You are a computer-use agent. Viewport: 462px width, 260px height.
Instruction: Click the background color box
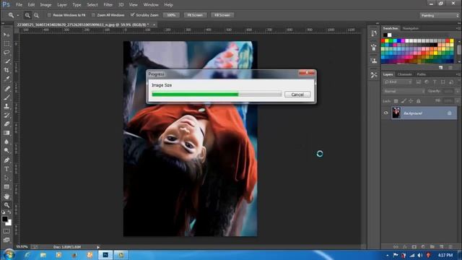[9, 223]
